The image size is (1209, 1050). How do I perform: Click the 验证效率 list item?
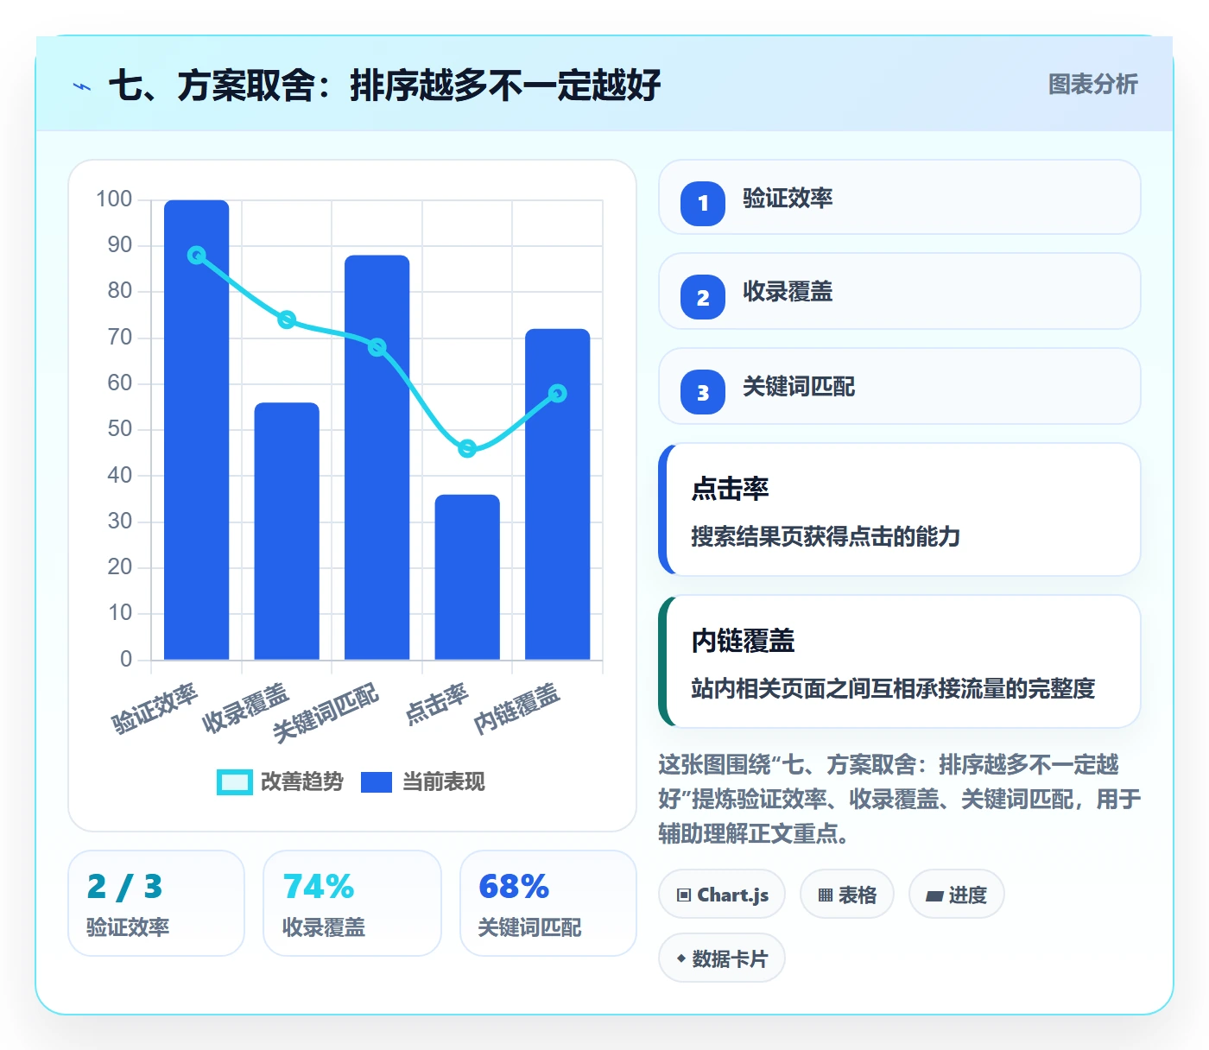pyautogui.click(x=900, y=197)
